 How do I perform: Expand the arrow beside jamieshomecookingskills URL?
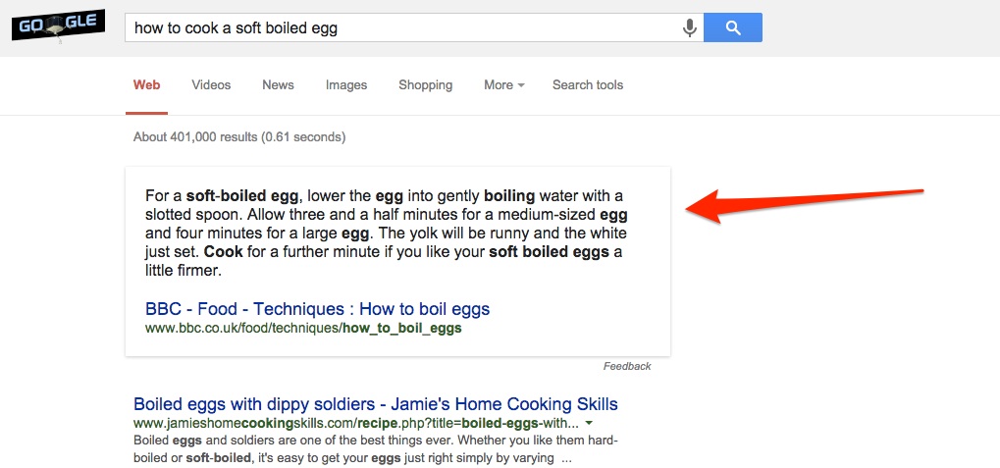tap(588, 423)
